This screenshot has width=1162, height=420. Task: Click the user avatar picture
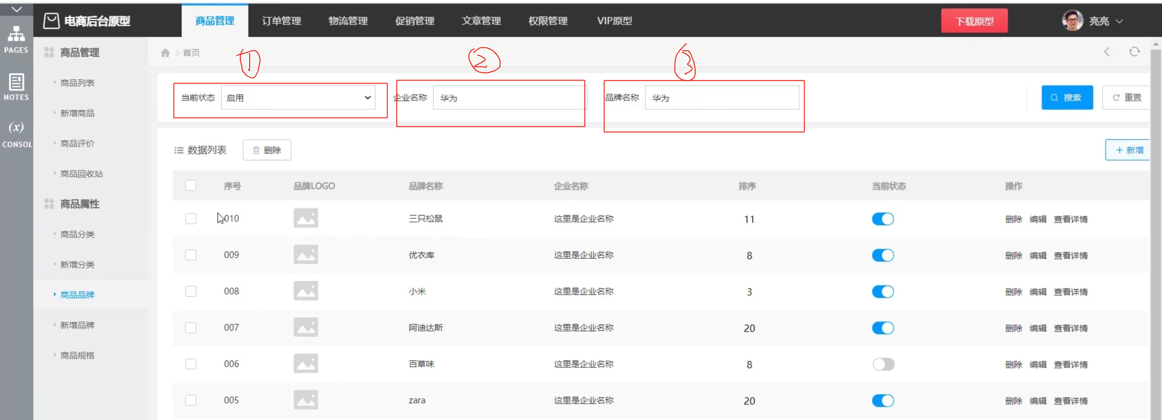pyautogui.click(x=1072, y=21)
